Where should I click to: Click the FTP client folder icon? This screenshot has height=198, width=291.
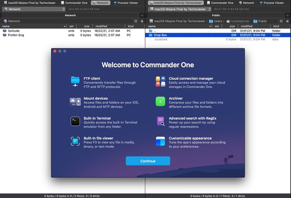tap(75, 81)
